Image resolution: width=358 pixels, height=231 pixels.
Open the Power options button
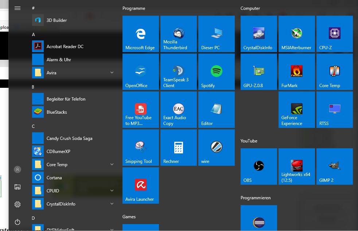coord(17,222)
